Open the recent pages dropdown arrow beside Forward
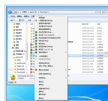The width and height of the screenshot is (108, 101). click(16, 12)
